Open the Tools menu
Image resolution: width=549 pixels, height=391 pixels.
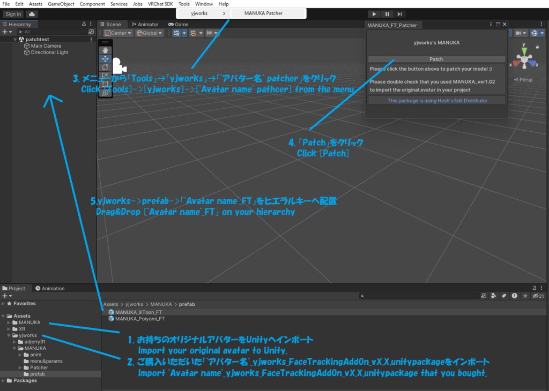point(184,4)
